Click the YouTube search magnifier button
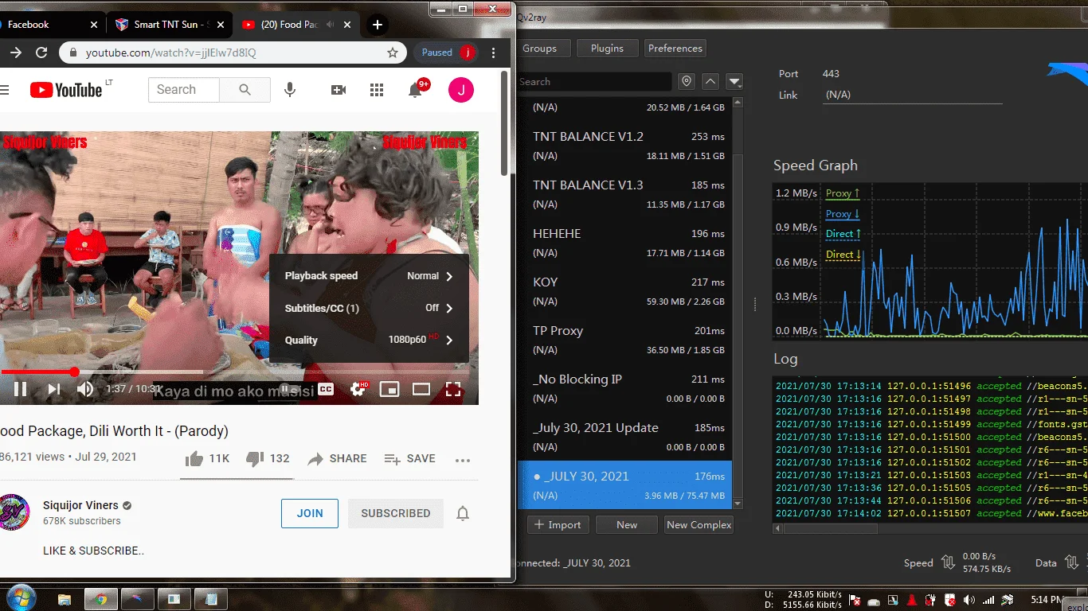Viewport: 1088px width, 611px height. pyautogui.click(x=245, y=90)
